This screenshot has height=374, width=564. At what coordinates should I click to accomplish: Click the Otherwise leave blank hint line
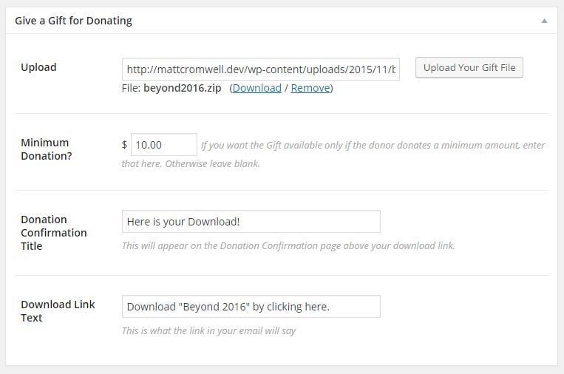coord(191,163)
